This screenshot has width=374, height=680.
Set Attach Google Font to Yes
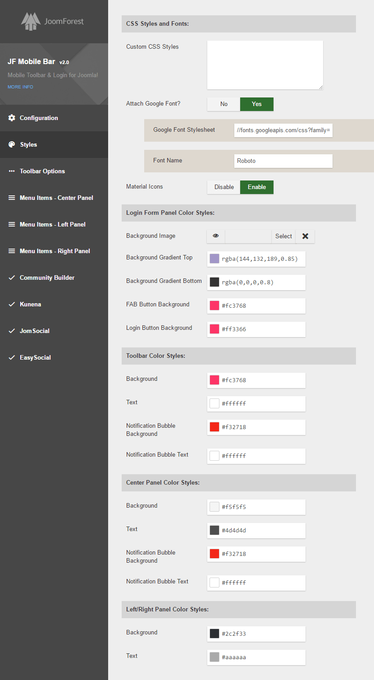(256, 104)
